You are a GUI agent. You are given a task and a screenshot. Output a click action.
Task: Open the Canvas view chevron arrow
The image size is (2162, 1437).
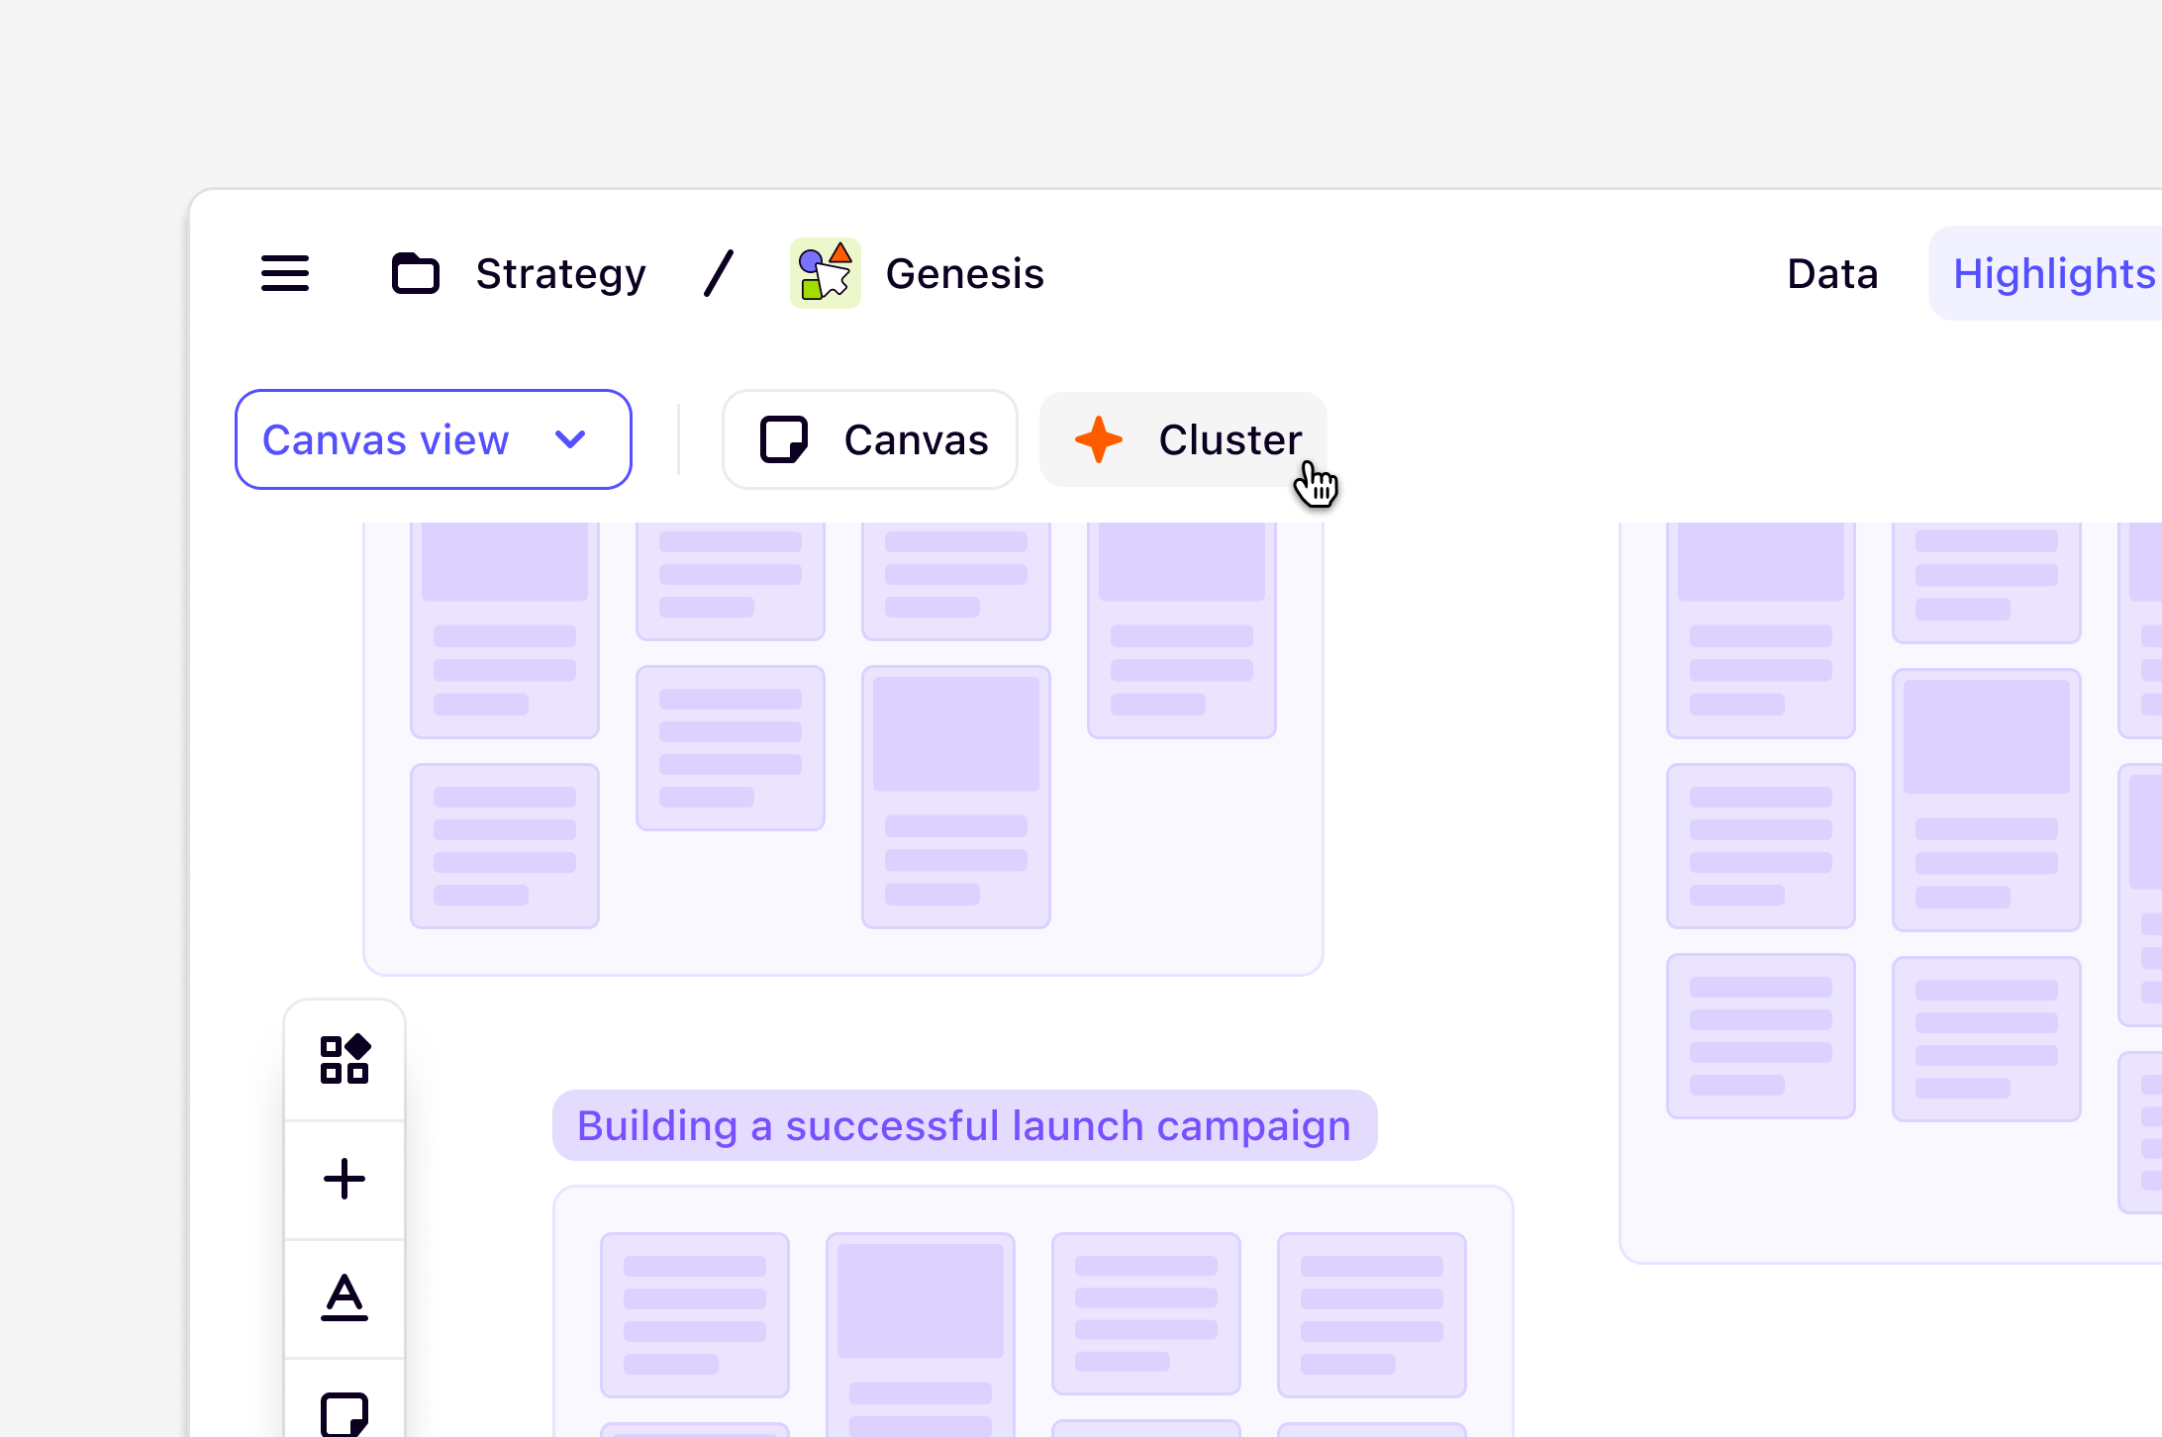click(571, 439)
